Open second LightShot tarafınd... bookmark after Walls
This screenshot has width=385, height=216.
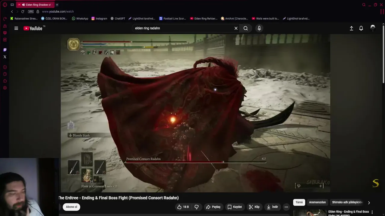pyautogui.click(x=296, y=19)
